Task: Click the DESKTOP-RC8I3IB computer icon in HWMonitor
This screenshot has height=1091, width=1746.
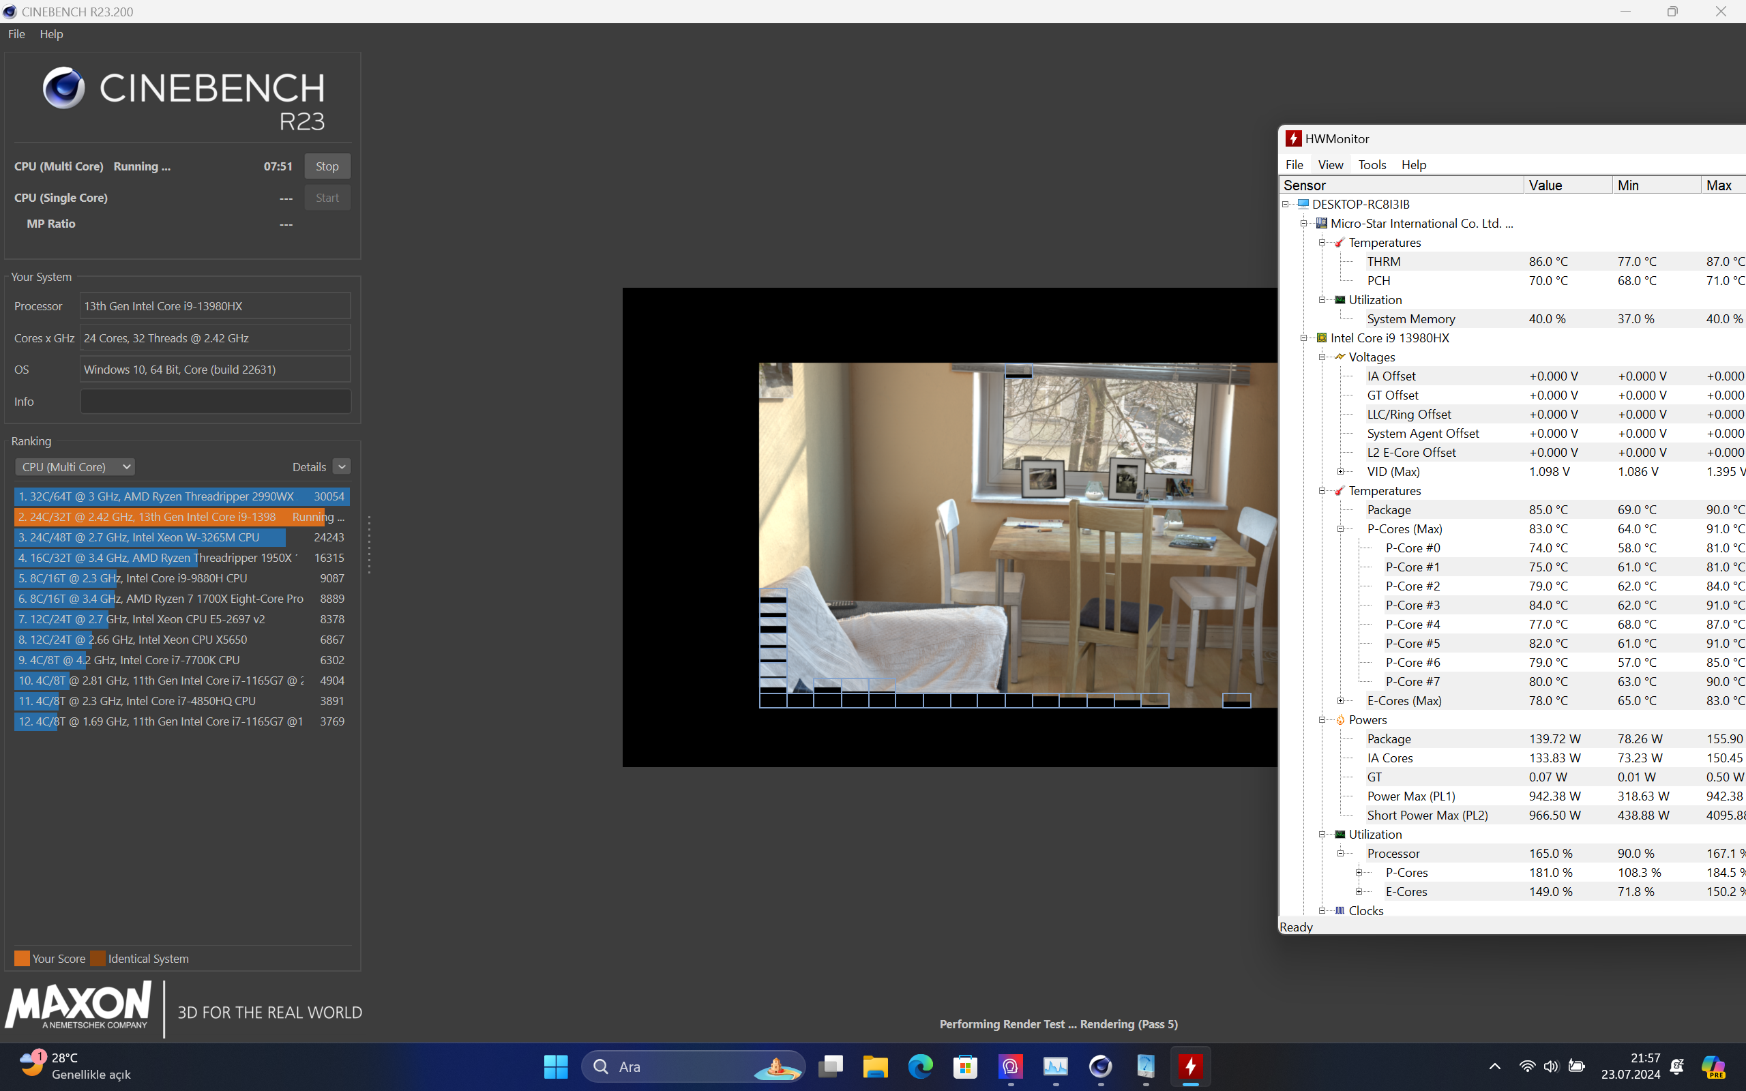Action: 1303,204
